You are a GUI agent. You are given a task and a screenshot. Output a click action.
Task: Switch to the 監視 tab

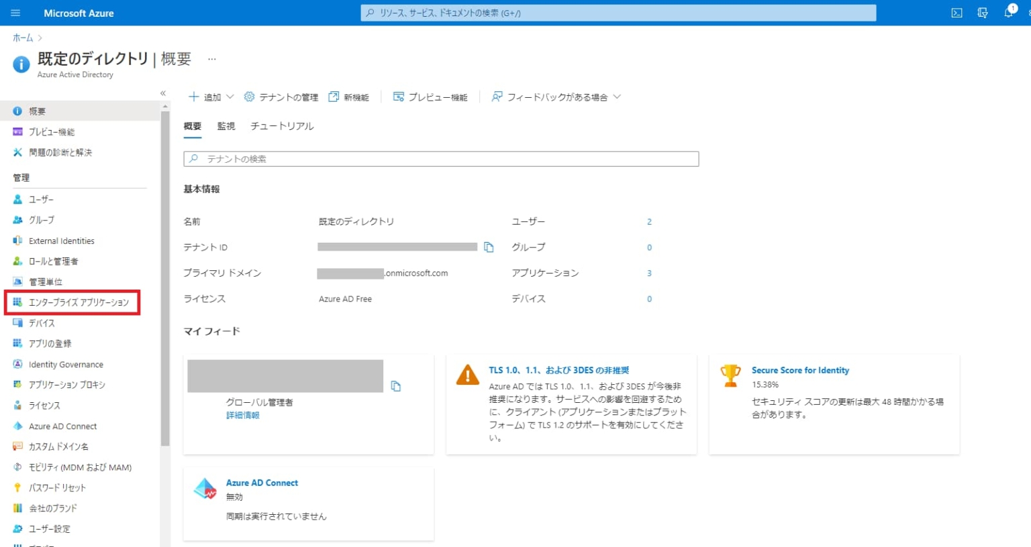tap(226, 126)
